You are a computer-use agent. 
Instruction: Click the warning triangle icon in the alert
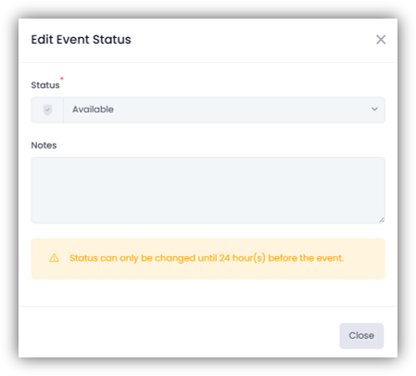point(55,258)
